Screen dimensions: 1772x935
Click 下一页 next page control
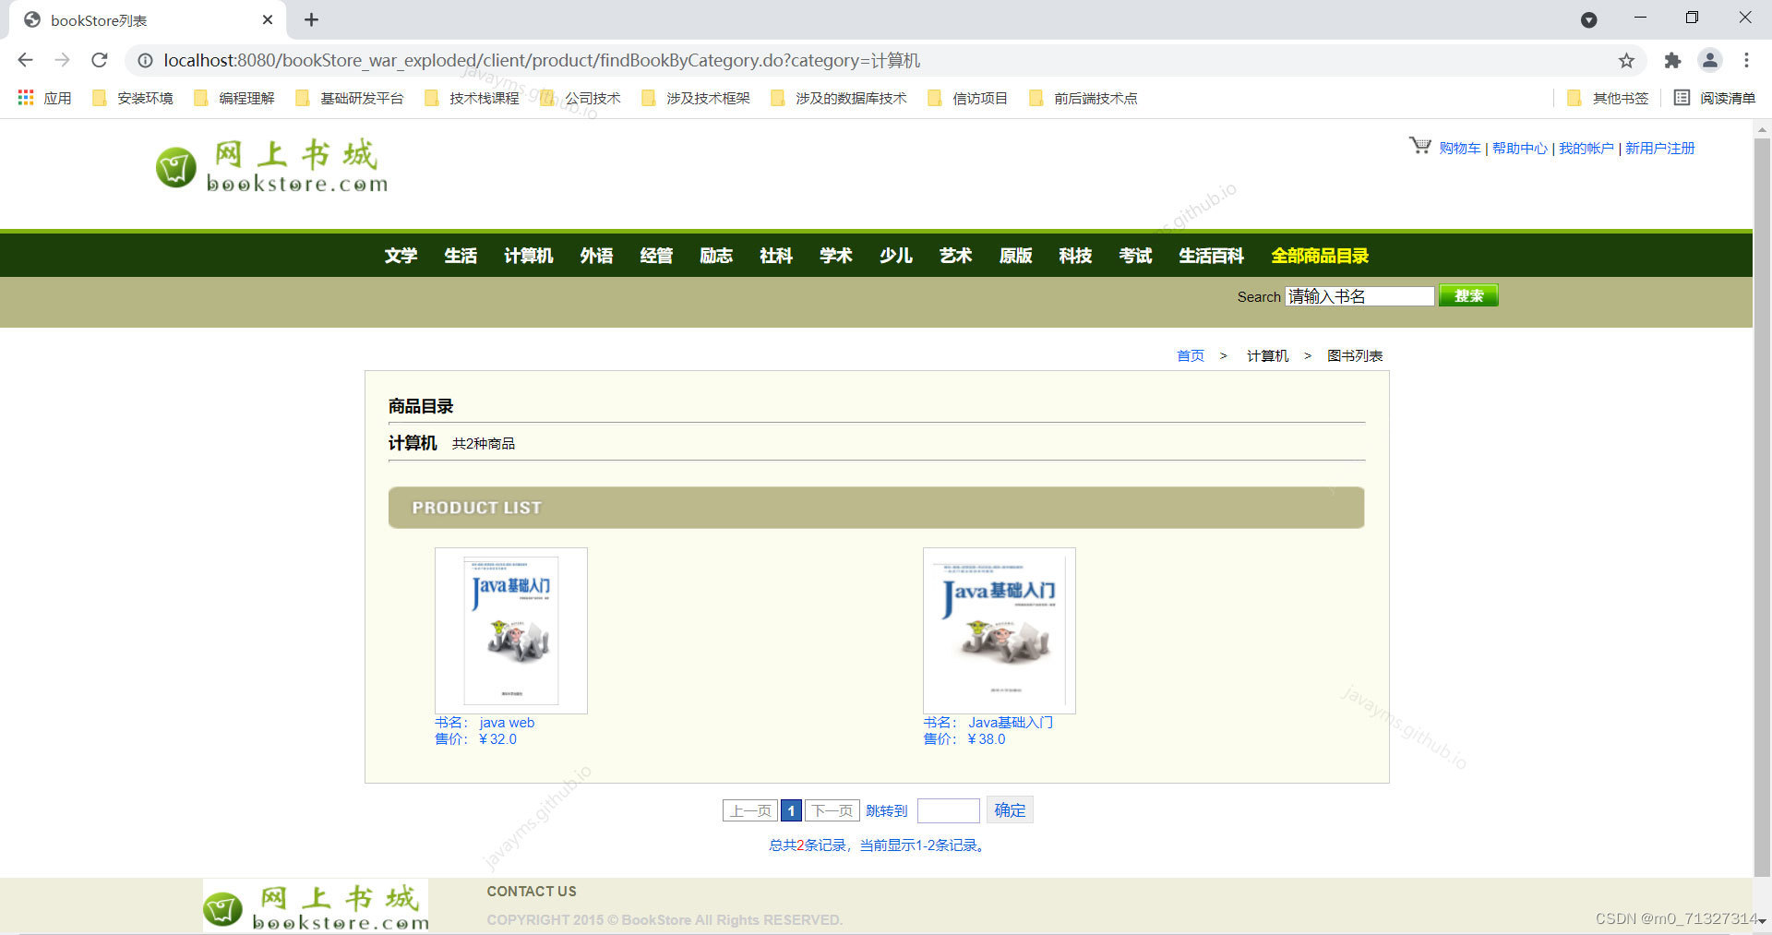tap(832, 809)
